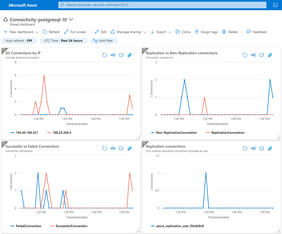Image resolution: width=282 pixels, height=234 pixels.
Task: Open Logs for Replication vs Non-Replication tile
Action: click(253, 55)
